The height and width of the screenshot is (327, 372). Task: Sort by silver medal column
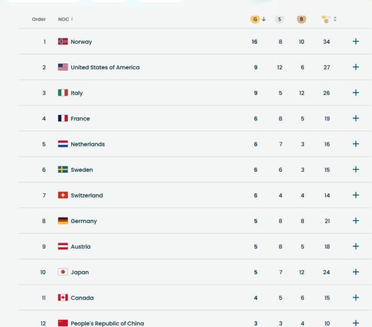(280, 19)
